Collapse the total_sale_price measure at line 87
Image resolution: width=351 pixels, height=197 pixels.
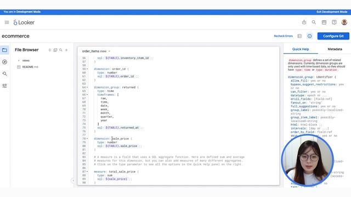point(87,172)
